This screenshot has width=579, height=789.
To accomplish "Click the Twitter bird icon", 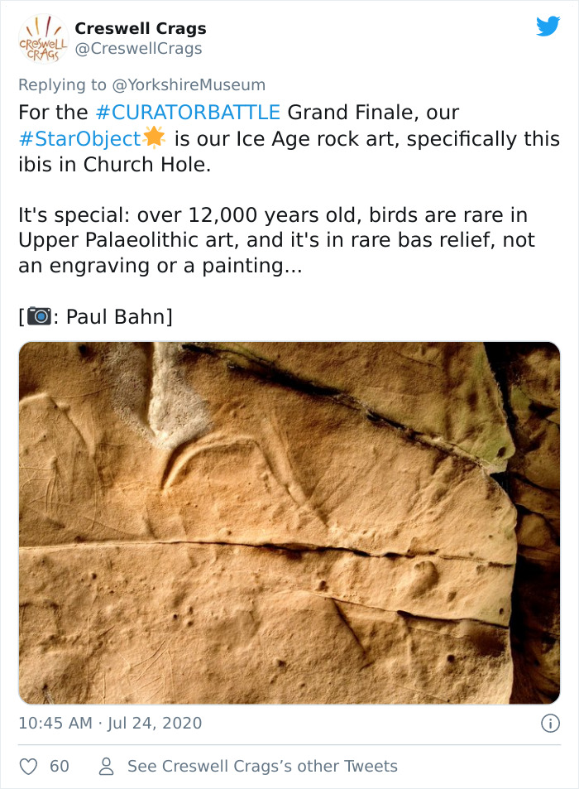I will (548, 26).
